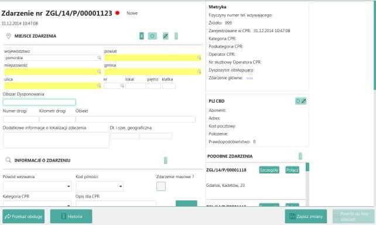Click the Prawdopodobieństwo value 0

[254, 142]
